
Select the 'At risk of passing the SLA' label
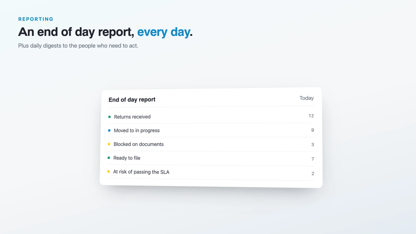141,172
